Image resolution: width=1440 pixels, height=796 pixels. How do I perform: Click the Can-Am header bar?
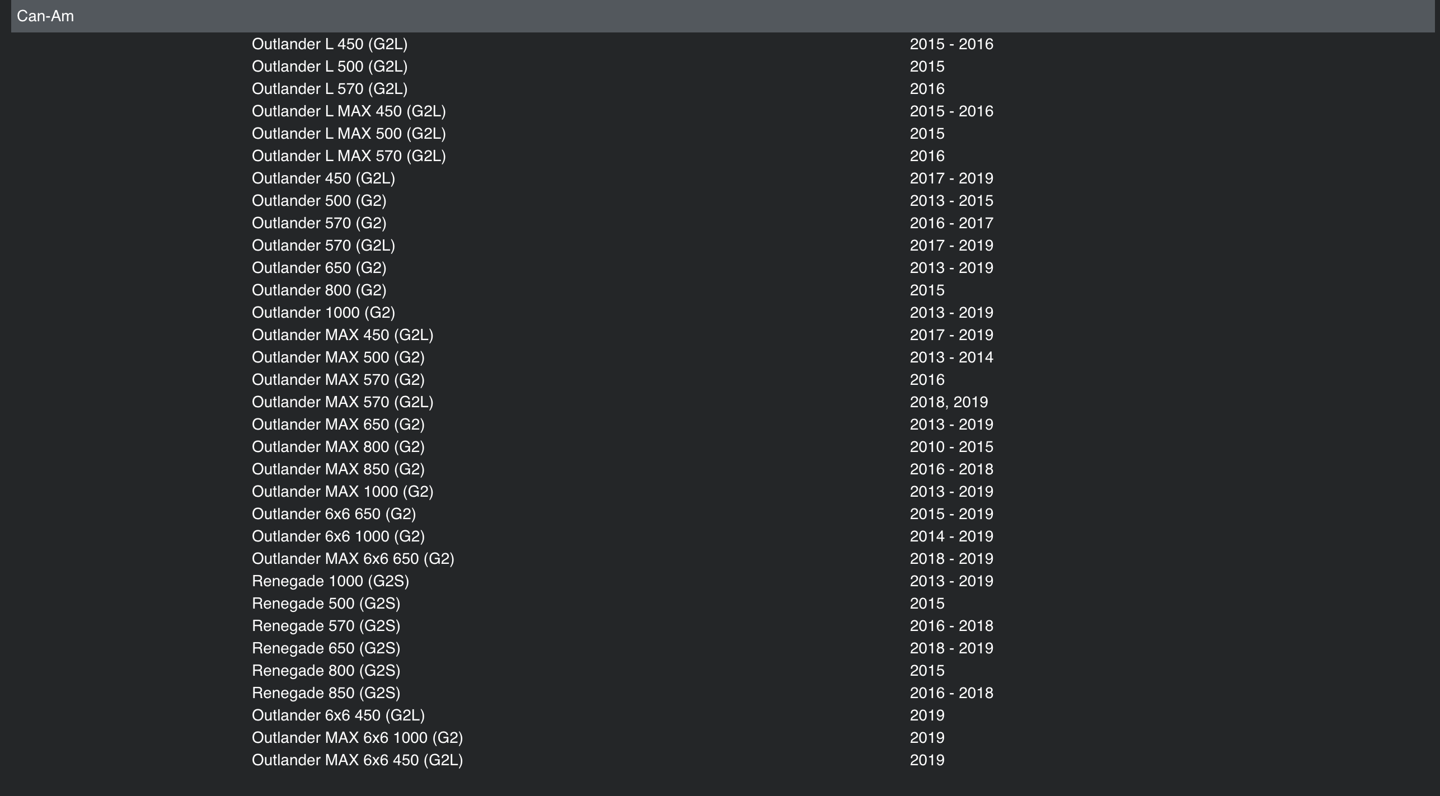[x=722, y=16]
